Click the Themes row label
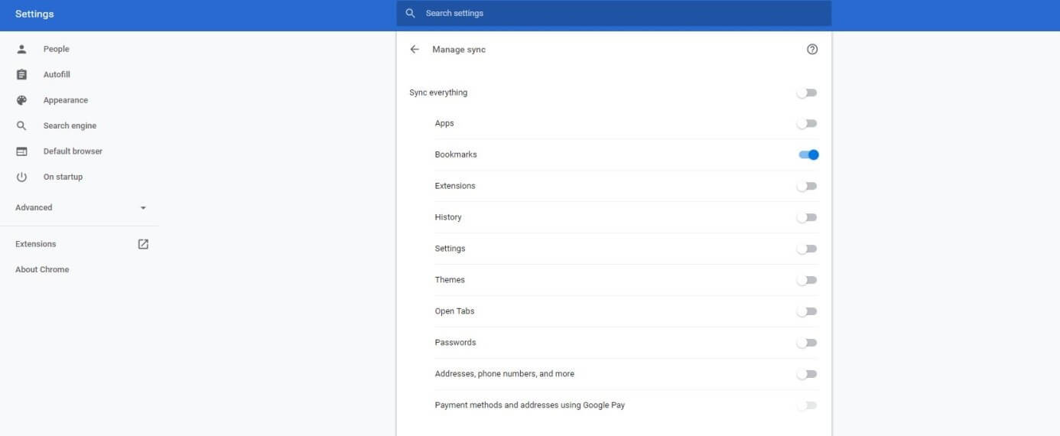Viewport: 1060px width, 436px height. point(450,280)
